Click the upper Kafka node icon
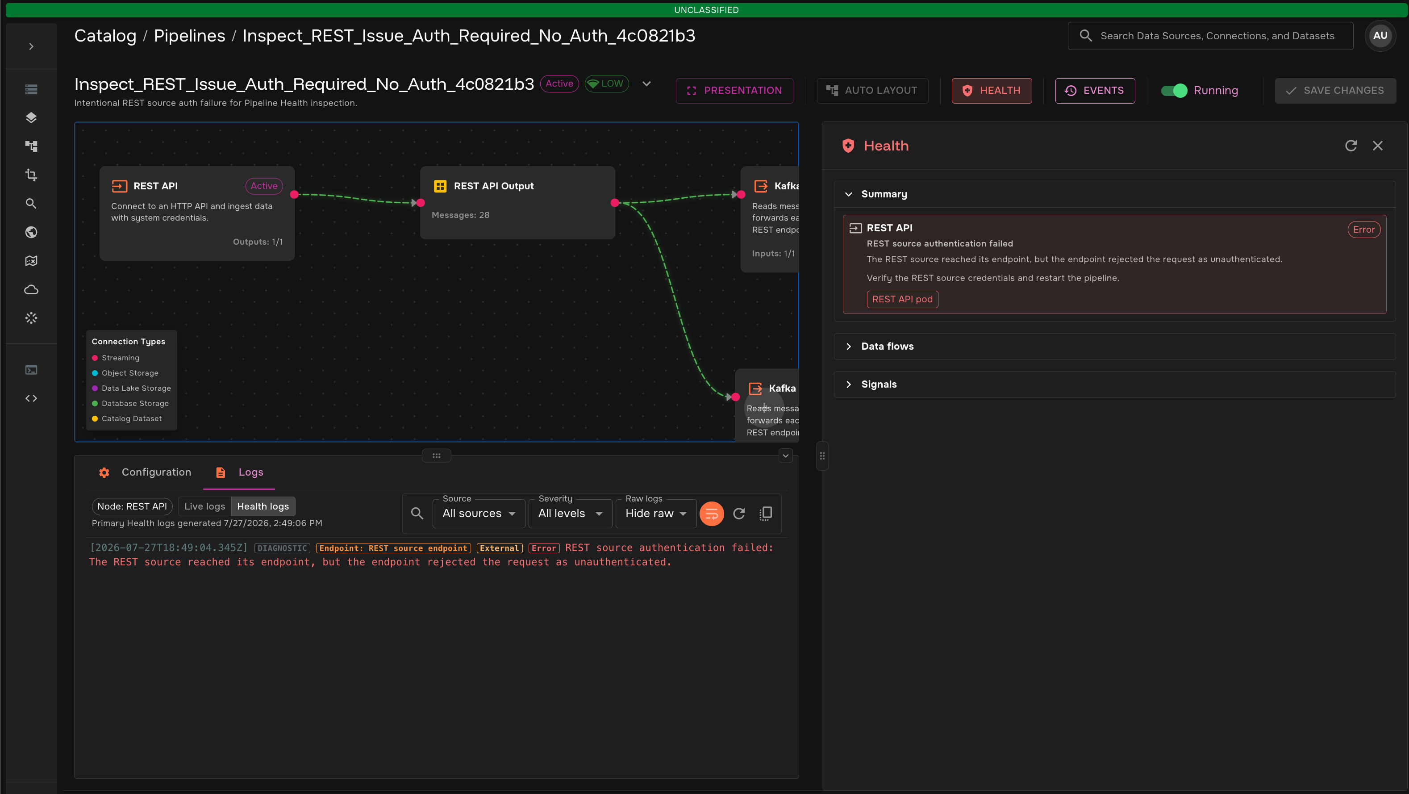Screen dimensions: 1409x794 (761, 186)
